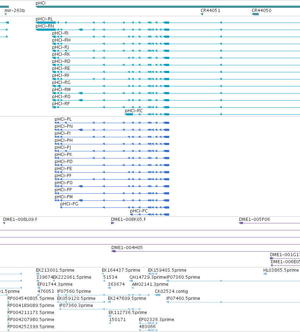Screen dimensions: 300x332
Task: Select transcript pHCl-RO label
Action: coord(61,97)
